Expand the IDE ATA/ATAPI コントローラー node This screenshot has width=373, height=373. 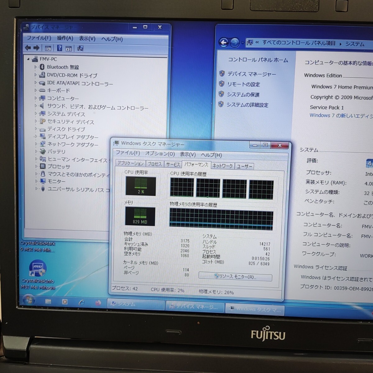[35, 83]
